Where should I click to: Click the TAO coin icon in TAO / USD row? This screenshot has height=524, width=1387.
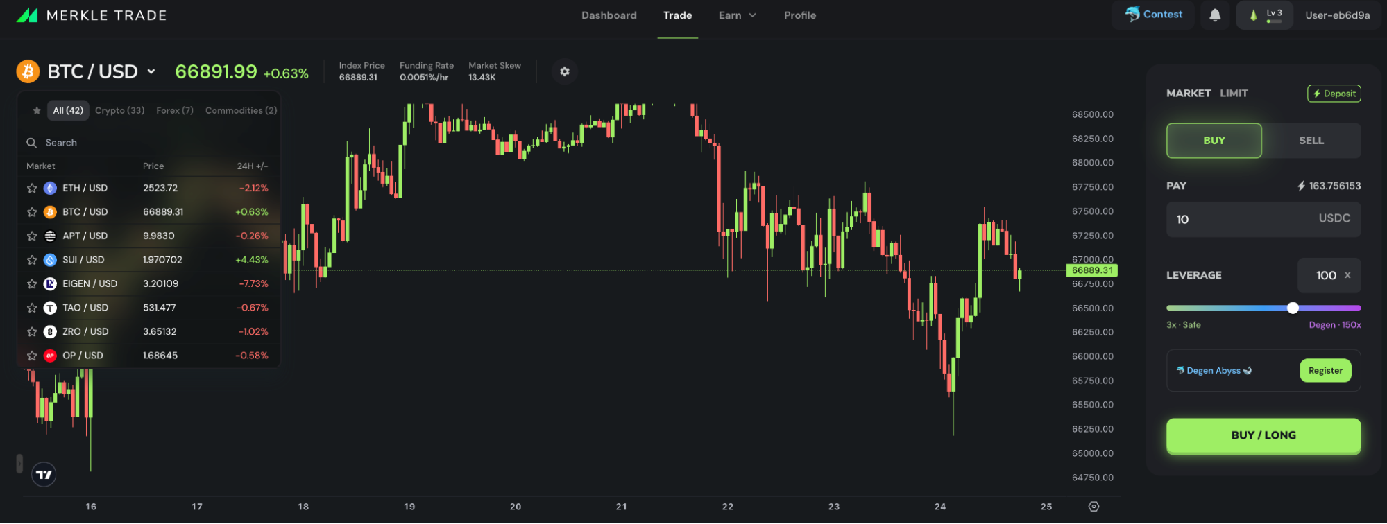[x=50, y=308]
